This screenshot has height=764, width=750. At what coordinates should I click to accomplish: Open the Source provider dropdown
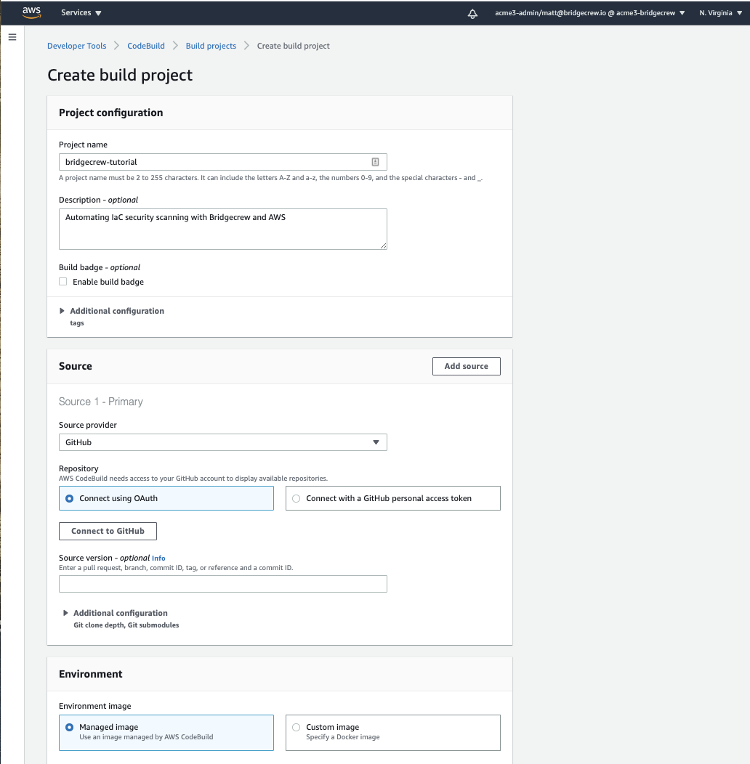[223, 442]
